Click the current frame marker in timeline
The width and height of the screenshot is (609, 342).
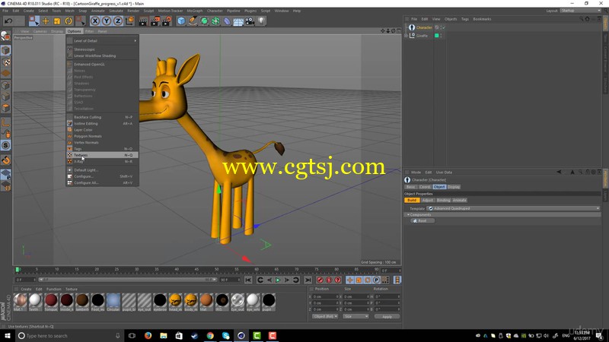click(17, 270)
